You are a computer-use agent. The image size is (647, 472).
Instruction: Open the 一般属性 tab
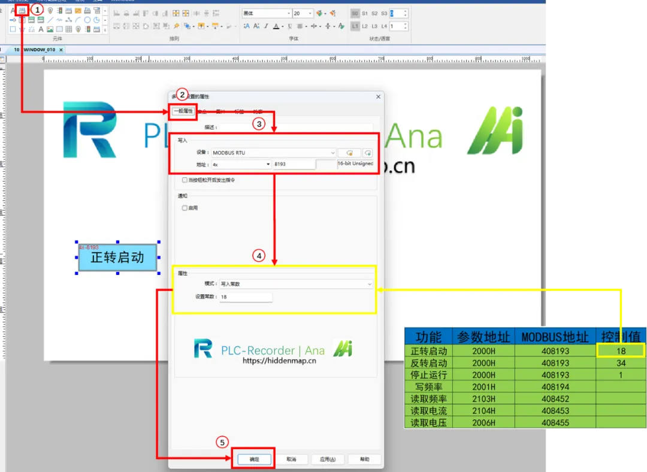pos(183,111)
